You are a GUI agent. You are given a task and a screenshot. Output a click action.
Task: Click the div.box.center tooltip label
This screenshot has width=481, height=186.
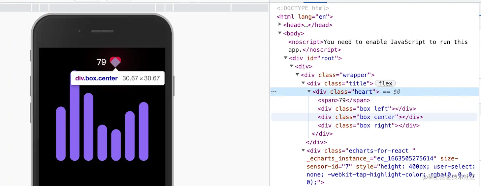tap(96, 78)
